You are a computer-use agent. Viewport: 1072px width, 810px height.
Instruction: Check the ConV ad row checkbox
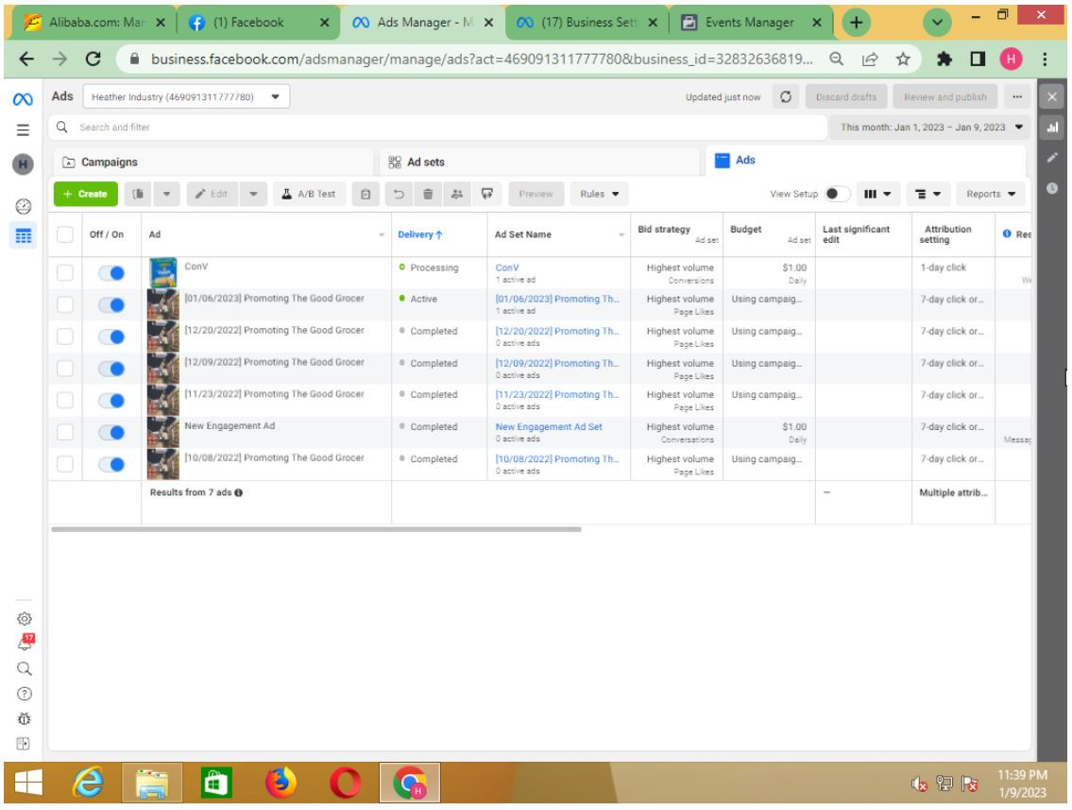point(65,273)
